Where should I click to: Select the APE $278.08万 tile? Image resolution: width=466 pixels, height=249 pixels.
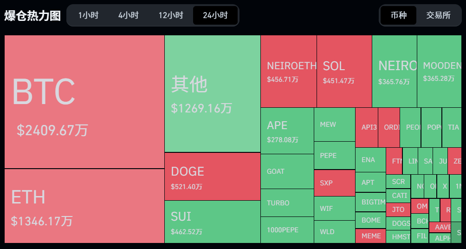pyautogui.click(x=287, y=131)
